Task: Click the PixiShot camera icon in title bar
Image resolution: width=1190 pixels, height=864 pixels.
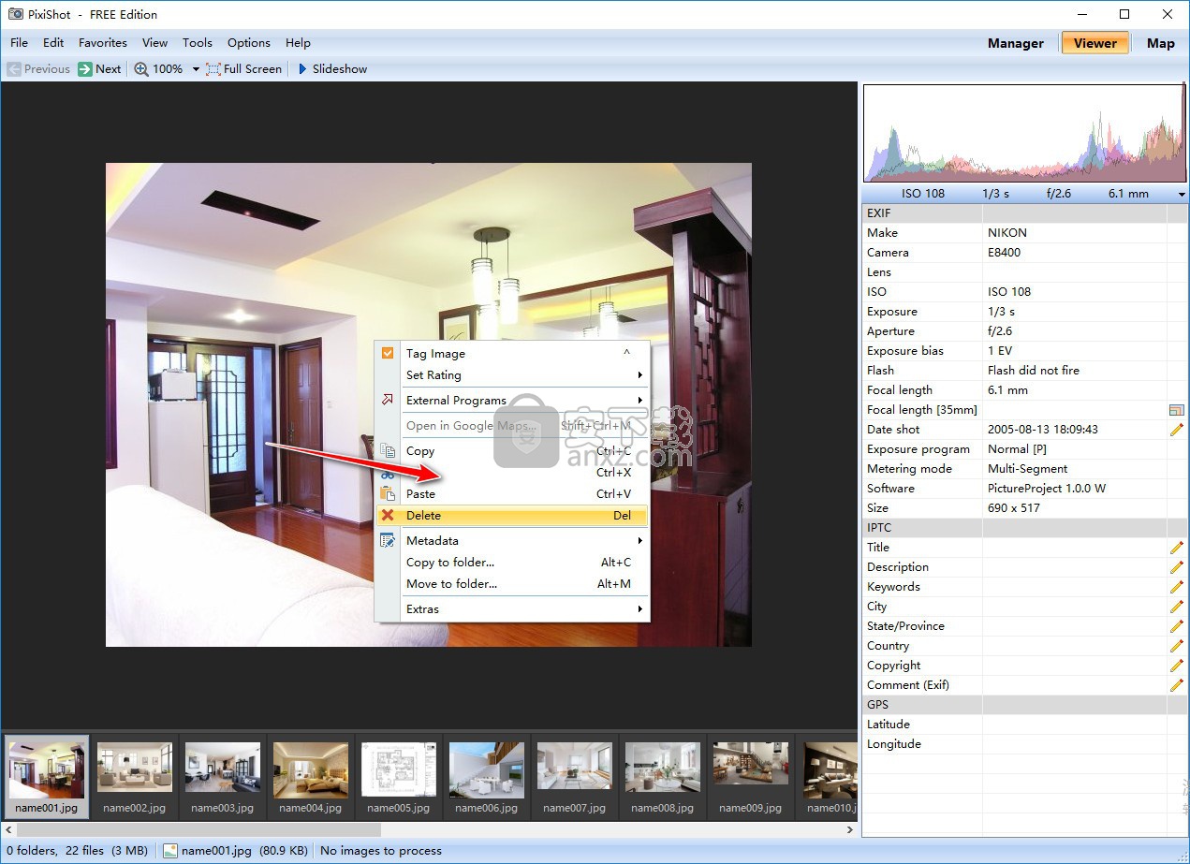Action: (x=16, y=15)
